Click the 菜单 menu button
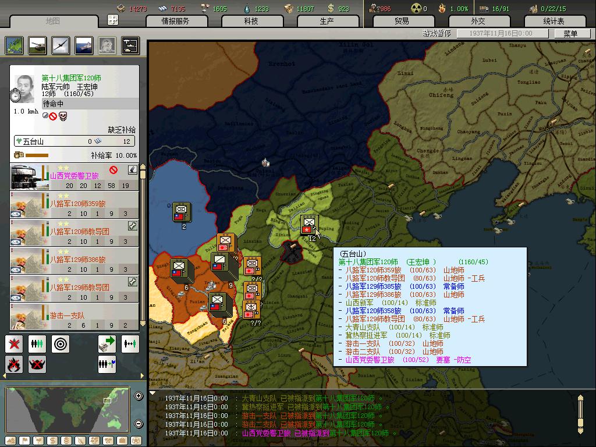This screenshot has height=447, width=596. 570,34
